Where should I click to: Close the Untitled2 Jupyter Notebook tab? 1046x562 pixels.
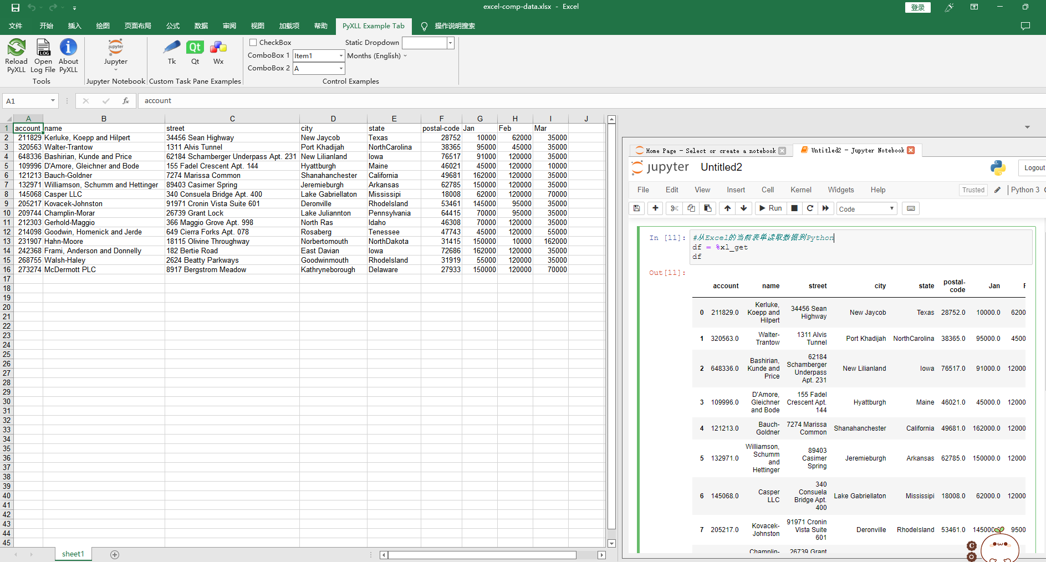(x=911, y=150)
